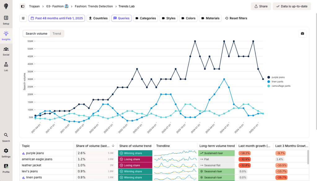Select the levi's jeans topic
317x181 pixels.
(30, 171)
